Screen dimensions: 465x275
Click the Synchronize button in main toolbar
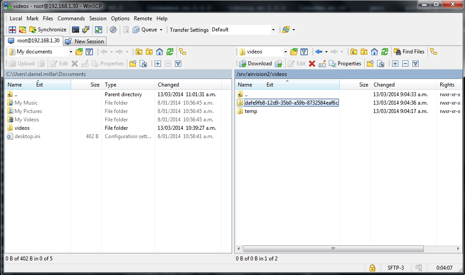point(48,30)
